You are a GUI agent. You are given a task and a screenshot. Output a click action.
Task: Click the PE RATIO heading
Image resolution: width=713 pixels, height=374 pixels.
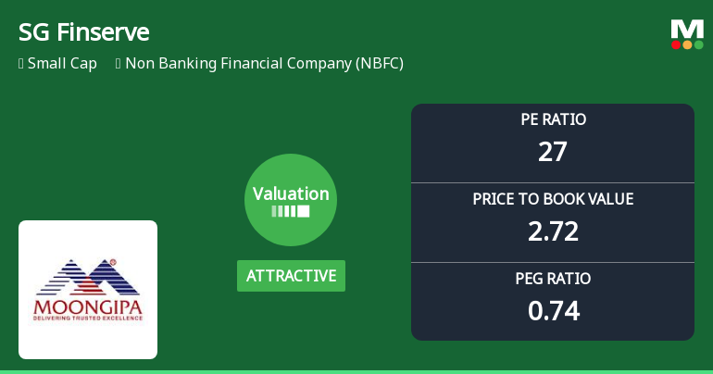553,119
